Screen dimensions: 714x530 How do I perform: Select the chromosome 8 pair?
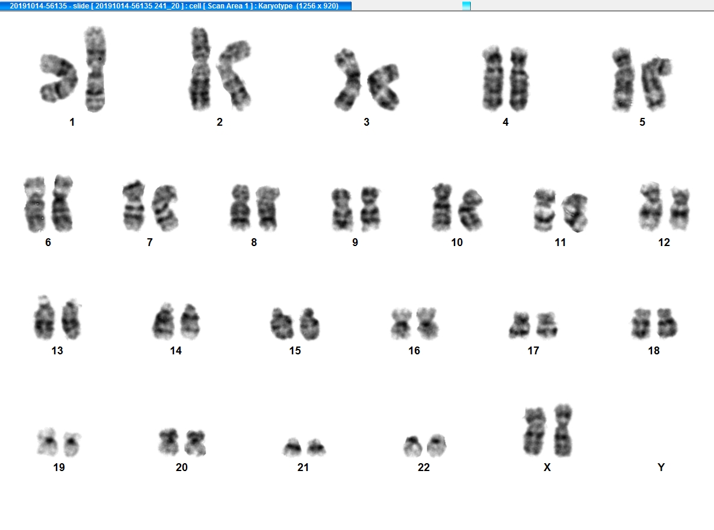[x=255, y=207]
